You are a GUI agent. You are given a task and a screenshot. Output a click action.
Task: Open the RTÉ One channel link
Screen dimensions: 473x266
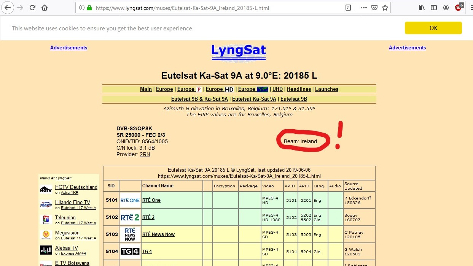pos(151,200)
